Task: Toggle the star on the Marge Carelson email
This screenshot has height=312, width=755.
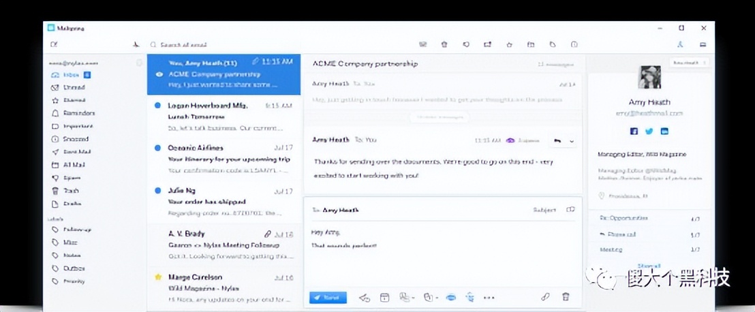Action: pyautogui.click(x=157, y=277)
